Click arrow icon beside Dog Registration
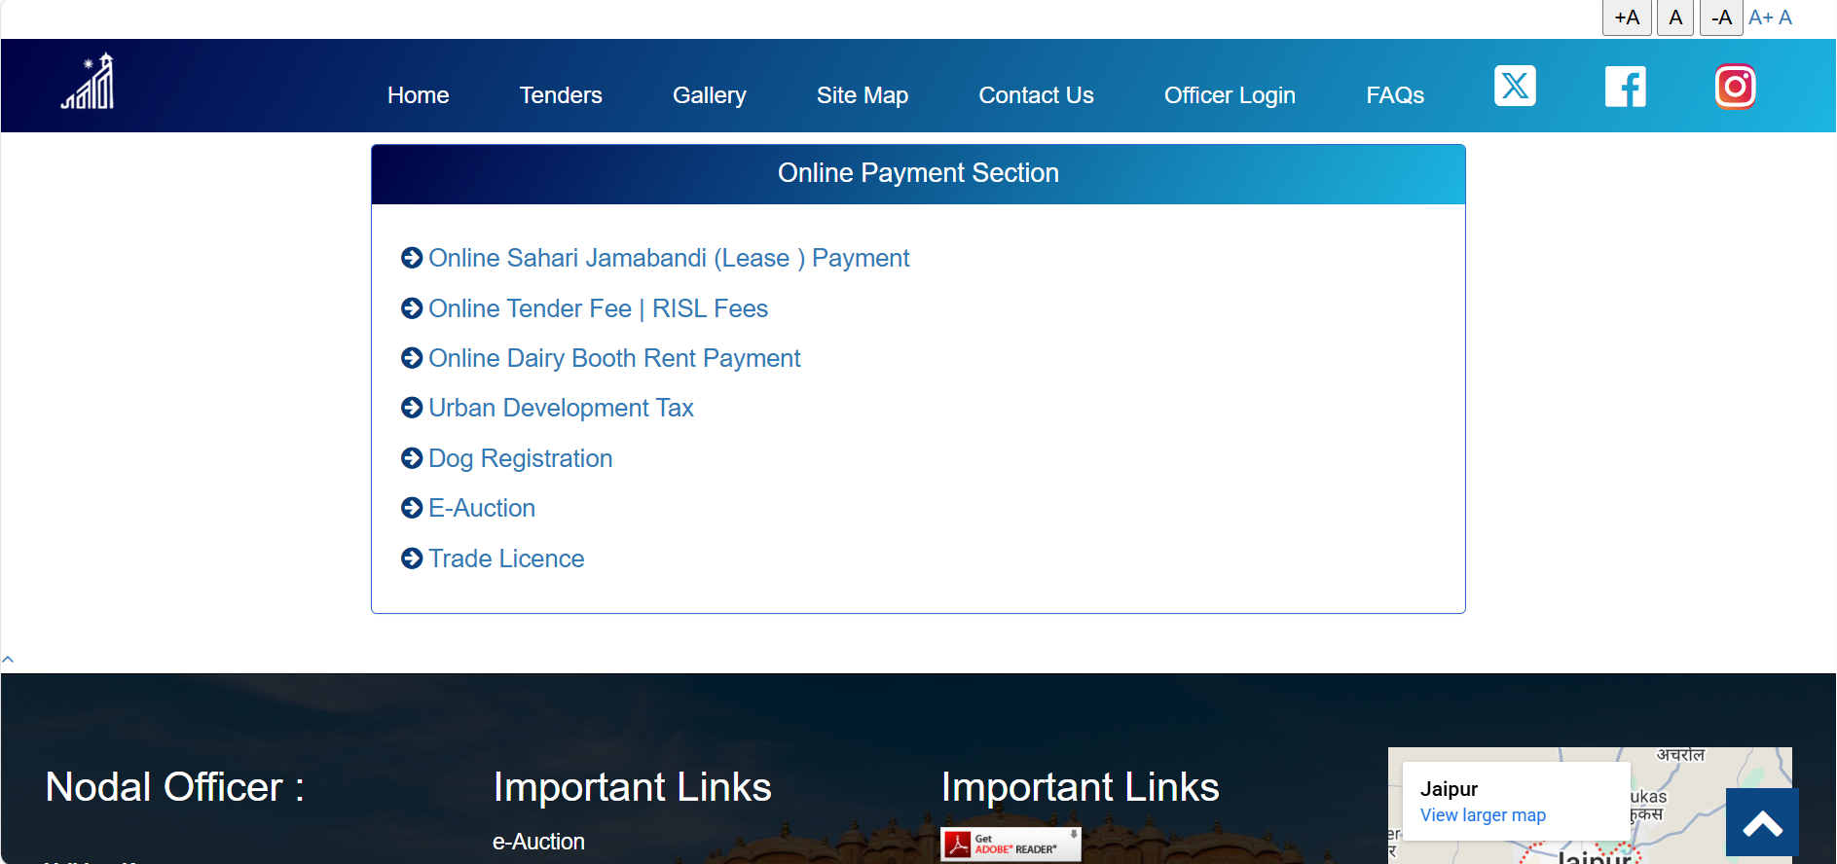This screenshot has height=864, width=1837. click(x=412, y=458)
